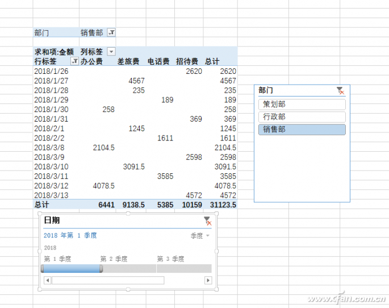
Task: Select the 电话费 column header
Action: (x=158, y=61)
